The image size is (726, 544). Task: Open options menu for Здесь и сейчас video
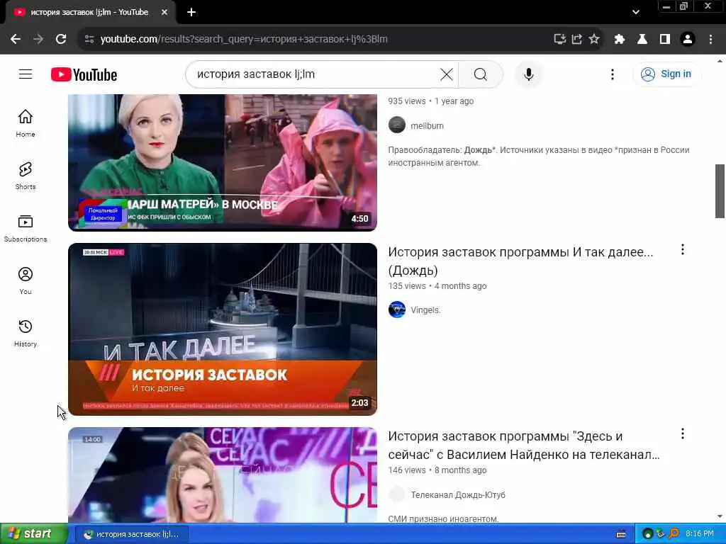pos(683,434)
